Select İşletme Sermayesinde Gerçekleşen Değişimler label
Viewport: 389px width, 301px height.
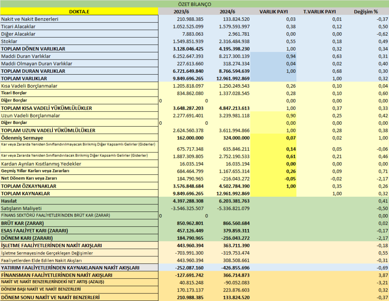(79, 253)
